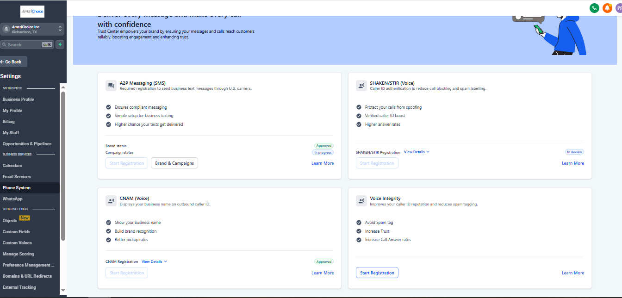Click Learn More under A2P Messaging

click(x=322, y=163)
